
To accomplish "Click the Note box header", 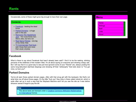I will (x=50, y=88).
